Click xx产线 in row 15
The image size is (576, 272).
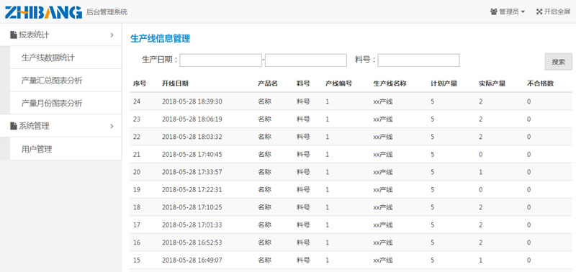(x=383, y=260)
